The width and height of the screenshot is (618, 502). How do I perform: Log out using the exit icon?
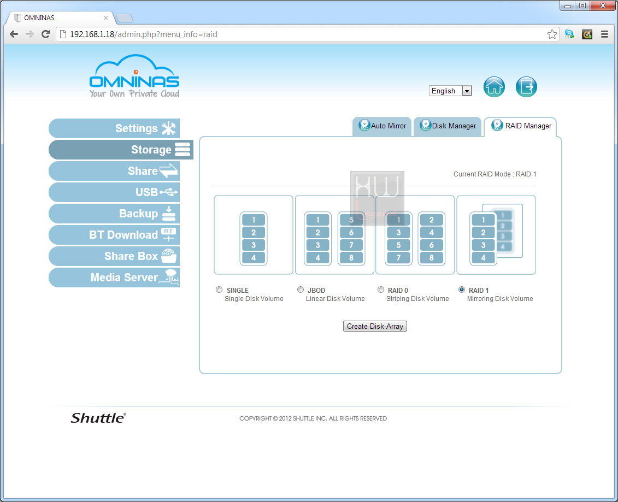[x=526, y=87]
